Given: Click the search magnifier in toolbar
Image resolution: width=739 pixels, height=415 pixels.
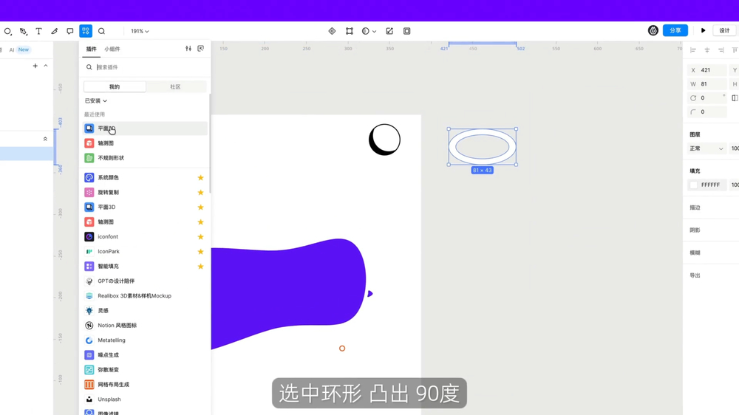Looking at the screenshot, I should tap(101, 31).
